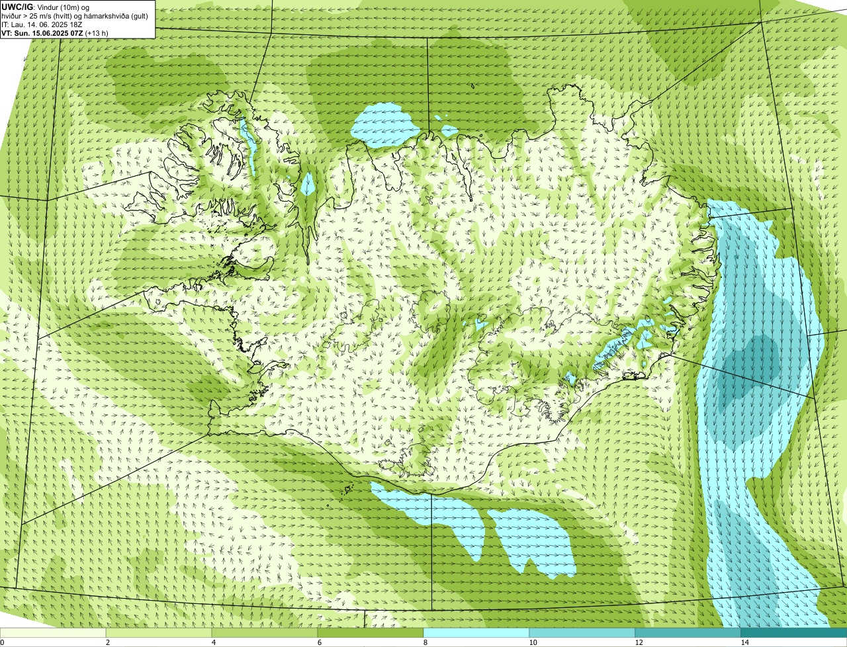
Task: Click the 4–6 green legend segment
Action: pyautogui.click(x=265, y=632)
